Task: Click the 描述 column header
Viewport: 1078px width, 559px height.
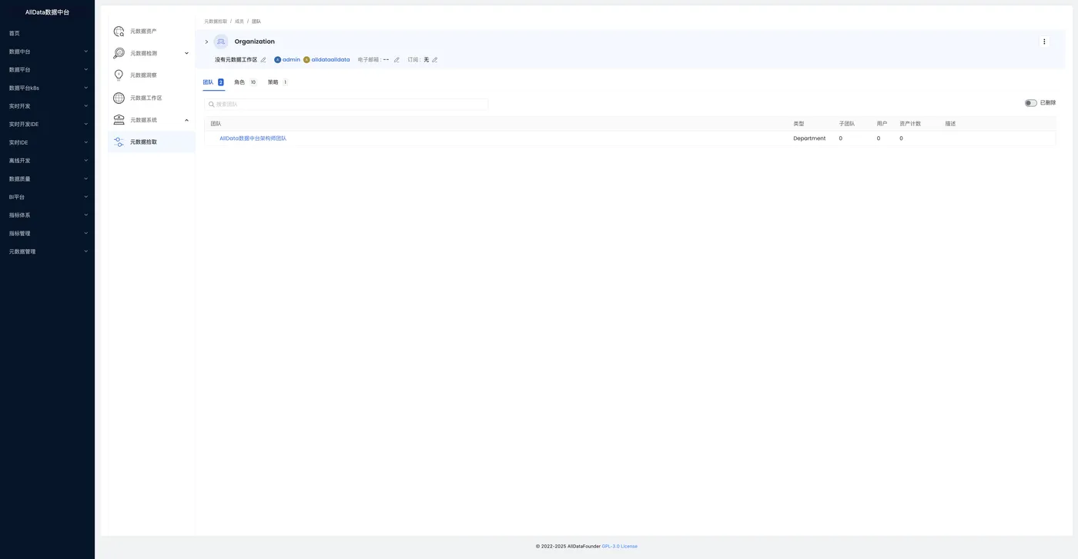Action: pos(950,124)
